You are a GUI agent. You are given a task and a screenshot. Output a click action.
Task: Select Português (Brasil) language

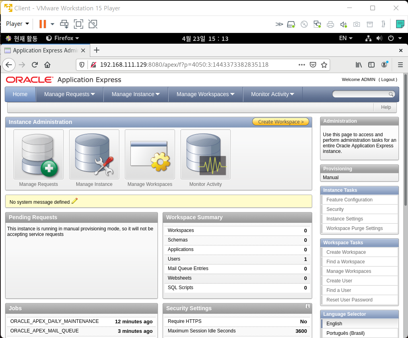tap(345, 333)
